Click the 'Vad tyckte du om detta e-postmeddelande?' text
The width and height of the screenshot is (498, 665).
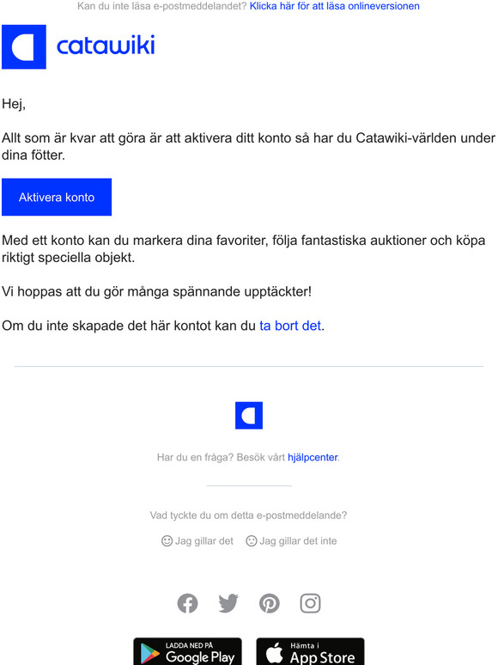(x=248, y=516)
